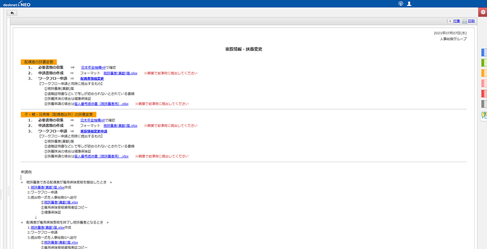Open 家族情報変更申請 workflow link
Viewport: 487px width, 249px height.
[x=94, y=131]
